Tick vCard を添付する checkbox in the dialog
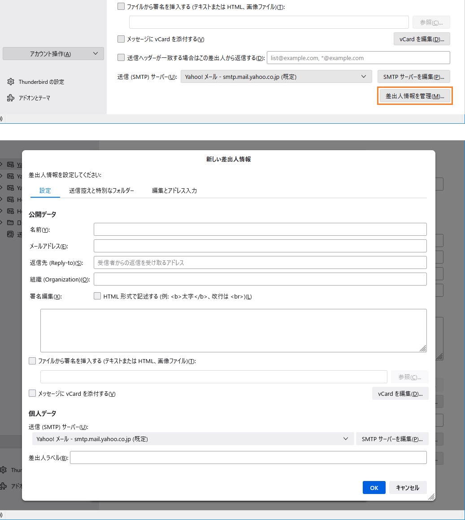 32,393
